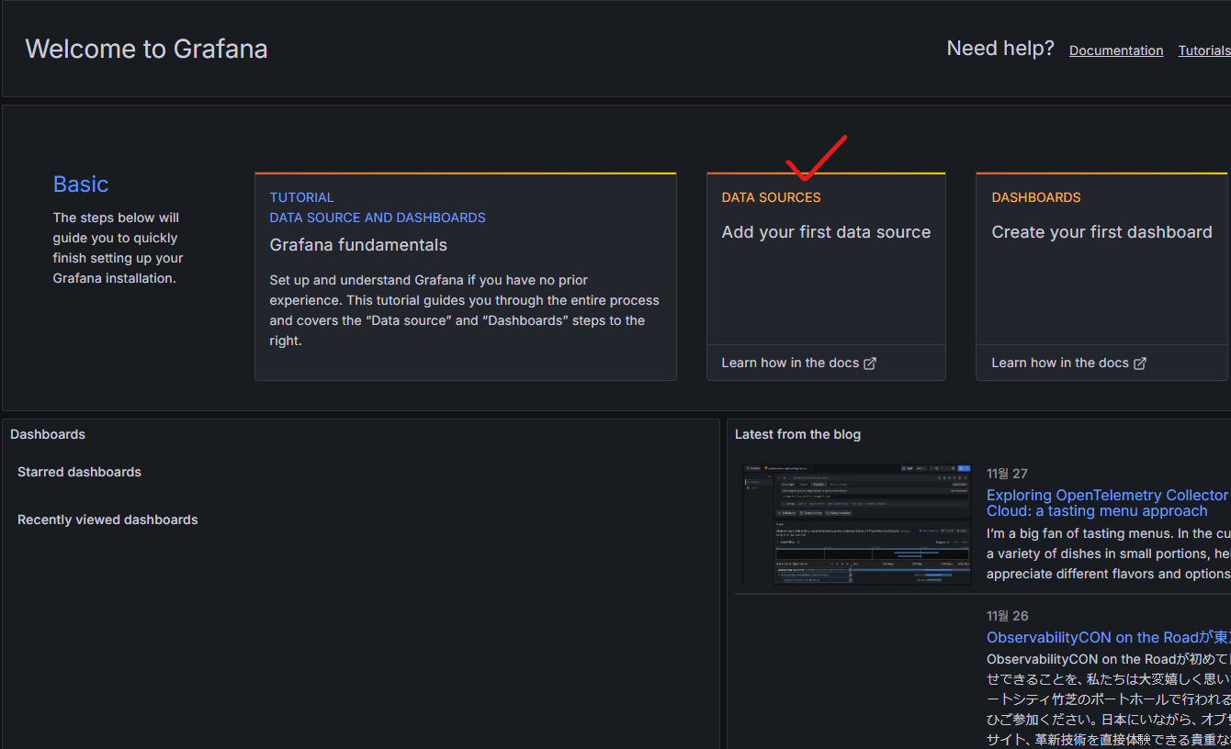Click the external link icon beside Dashboards docs

(x=1139, y=363)
